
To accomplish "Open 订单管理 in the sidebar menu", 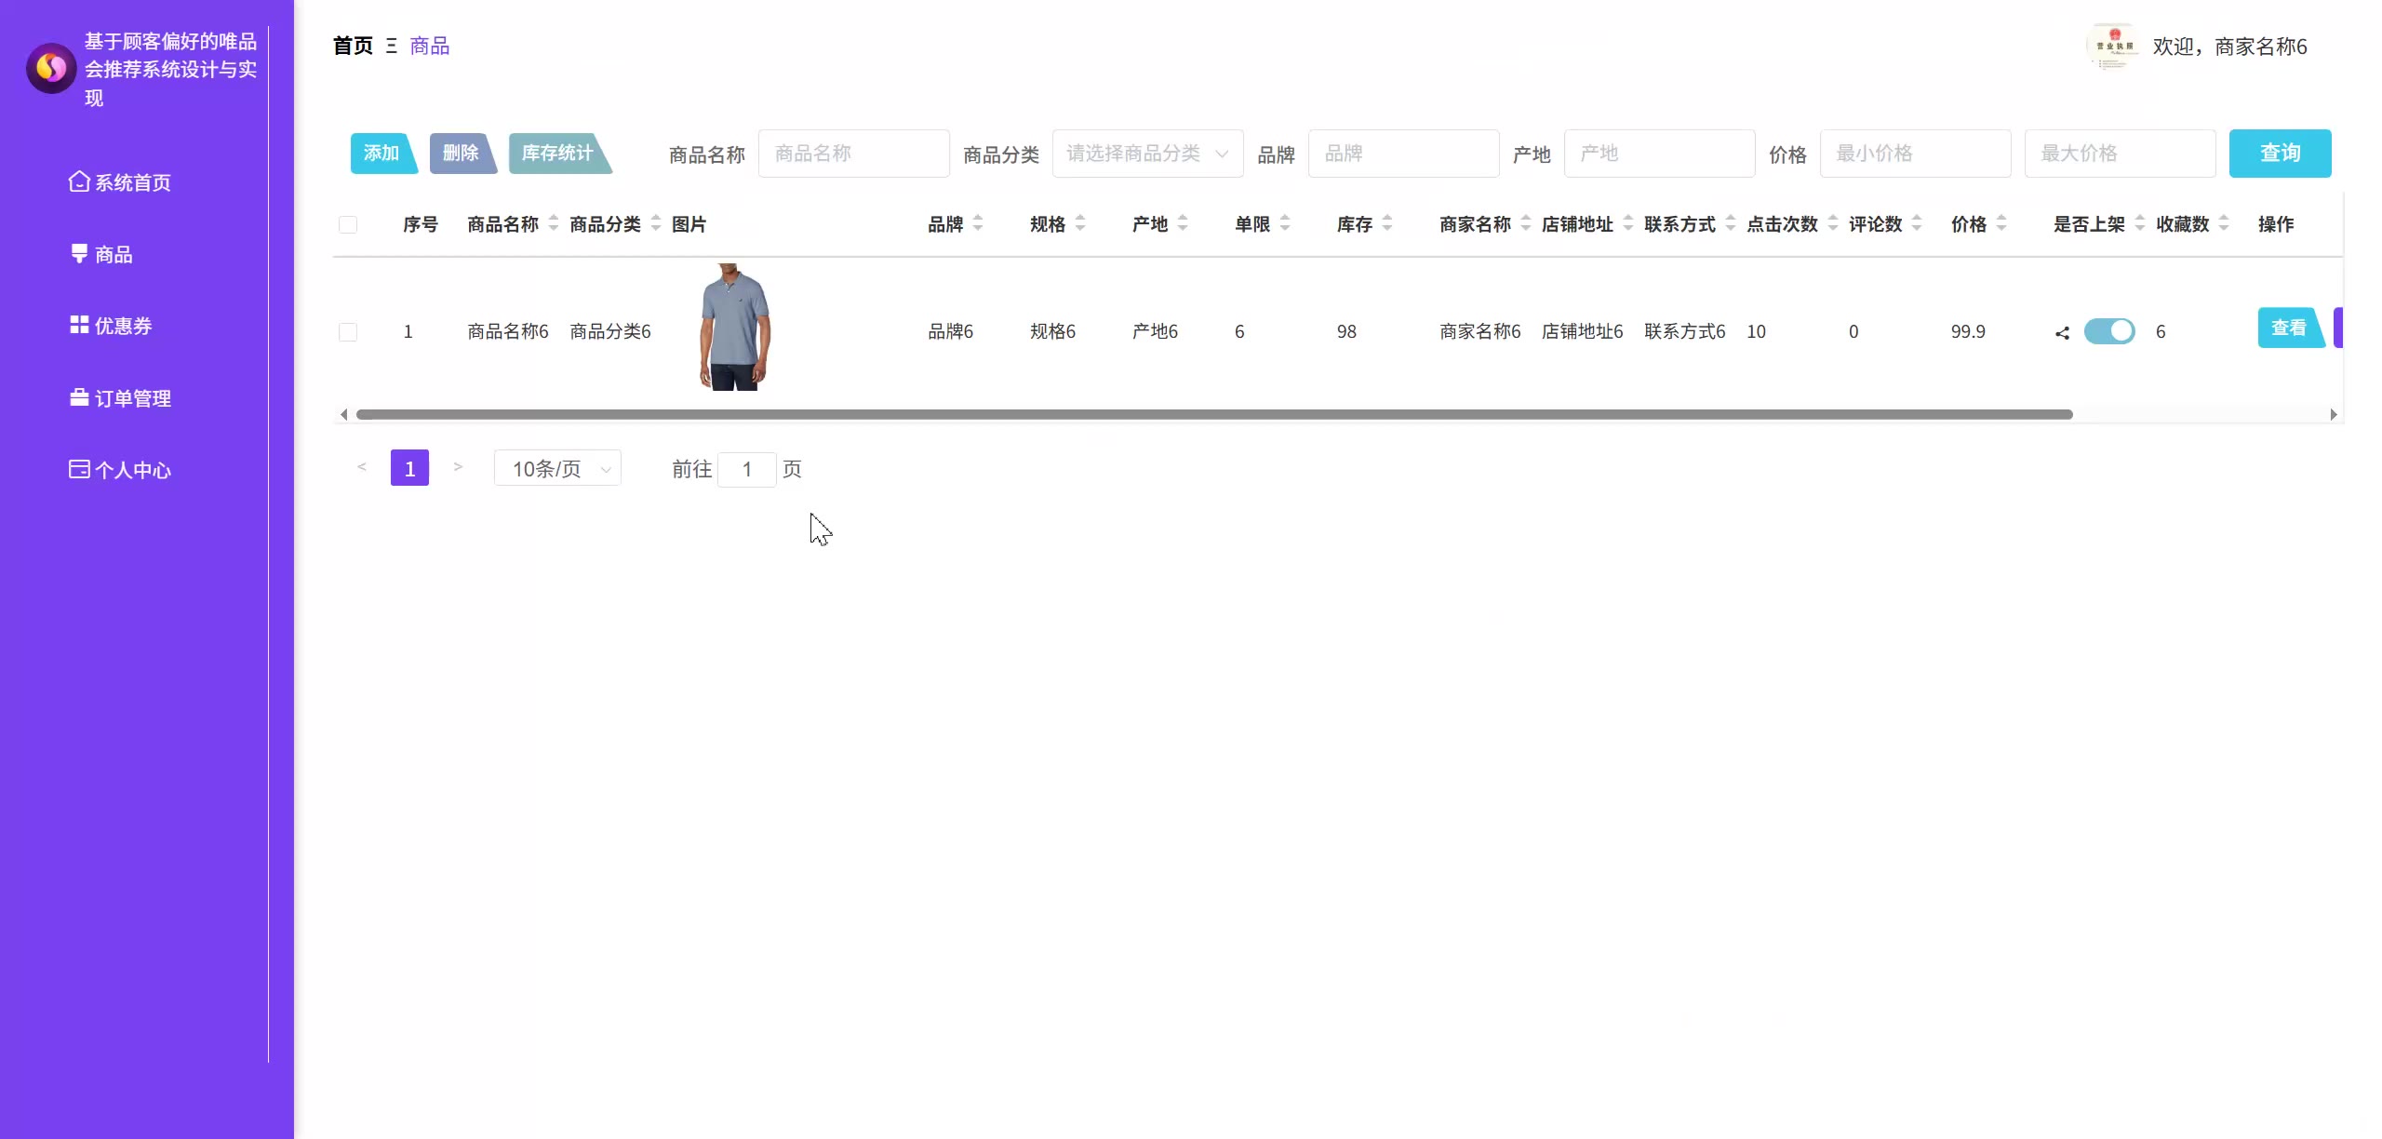I will [x=132, y=398].
